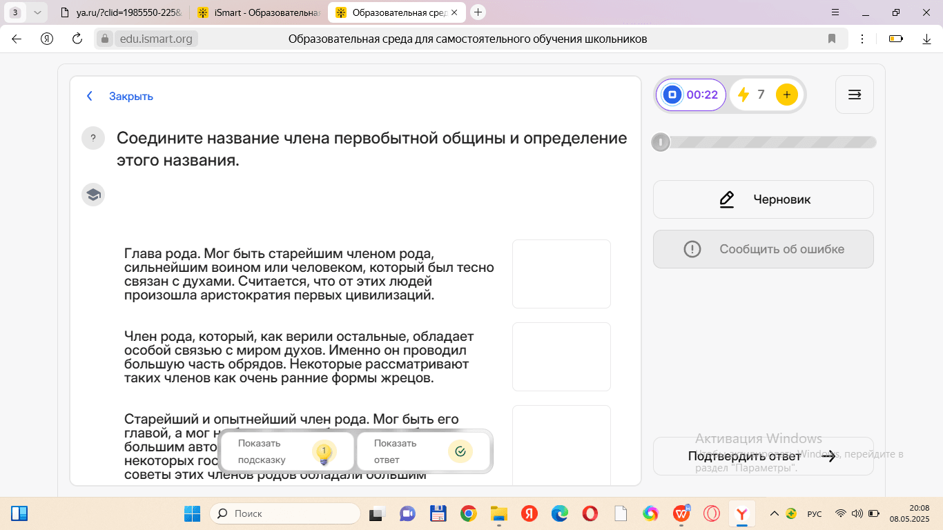The width and height of the screenshot is (943, 530).
Task: Open the task list menu icon at right
Action: [x=854, y=95]
